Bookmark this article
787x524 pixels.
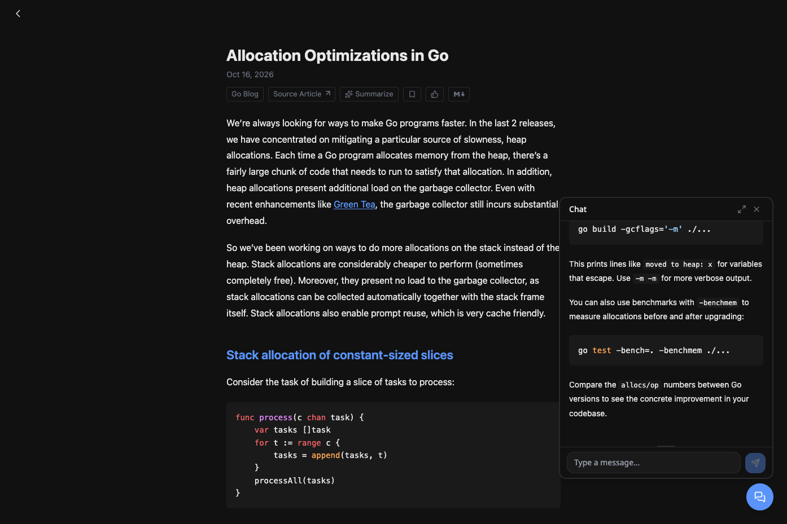click(x=412, y=94)
